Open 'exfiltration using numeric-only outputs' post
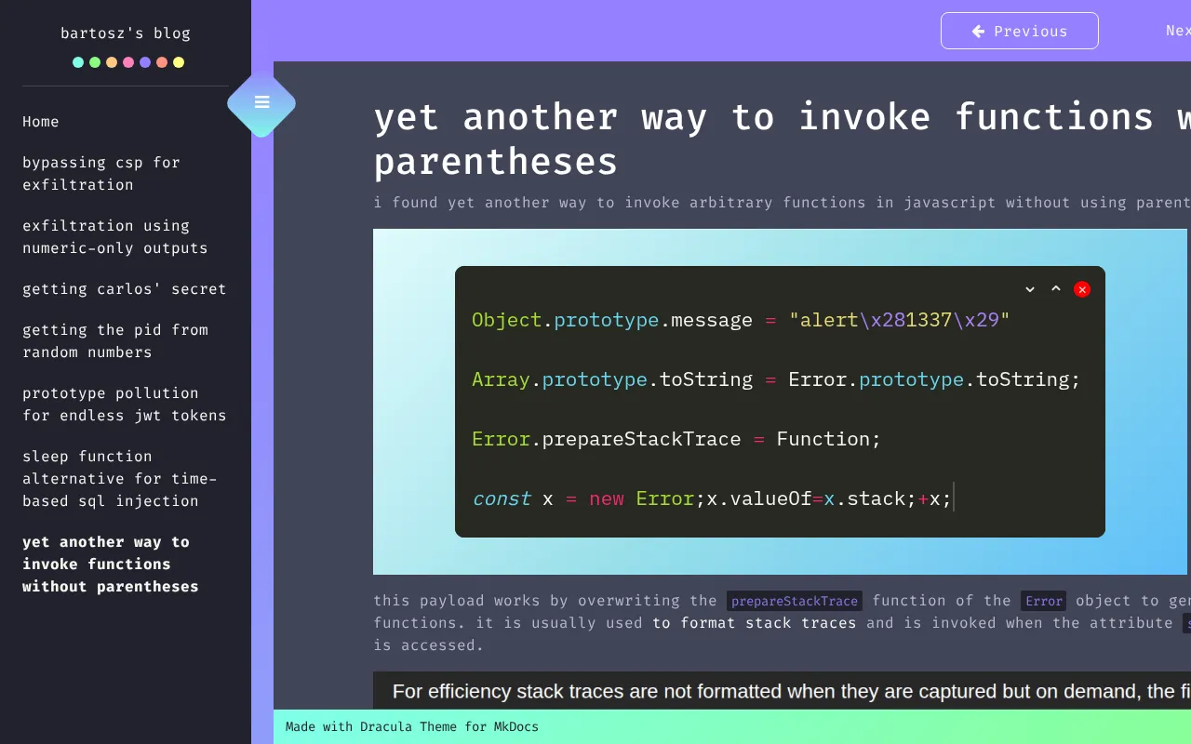 pos(115,237)
